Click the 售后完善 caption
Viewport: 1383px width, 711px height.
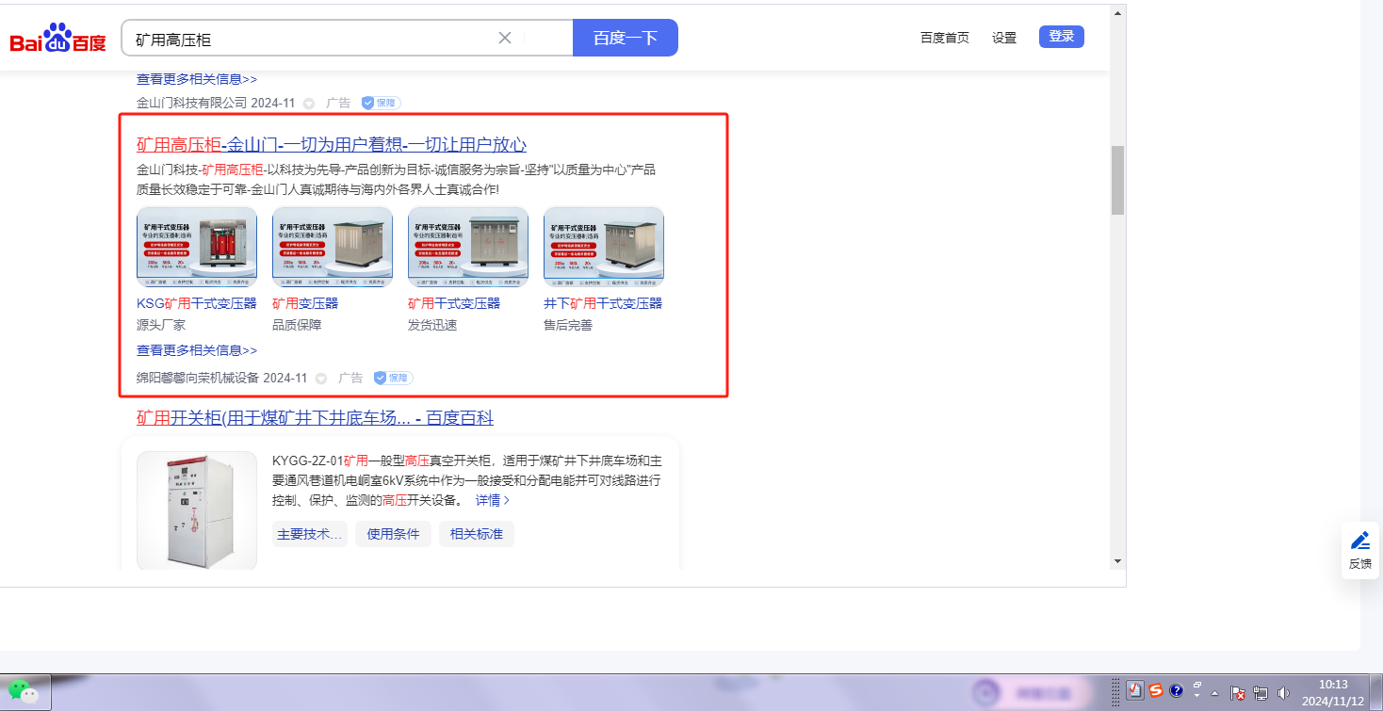coord(568,325)
